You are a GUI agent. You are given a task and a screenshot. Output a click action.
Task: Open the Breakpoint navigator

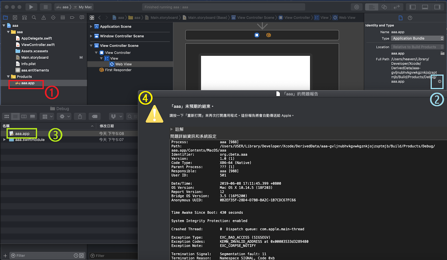tap(72, 18)
